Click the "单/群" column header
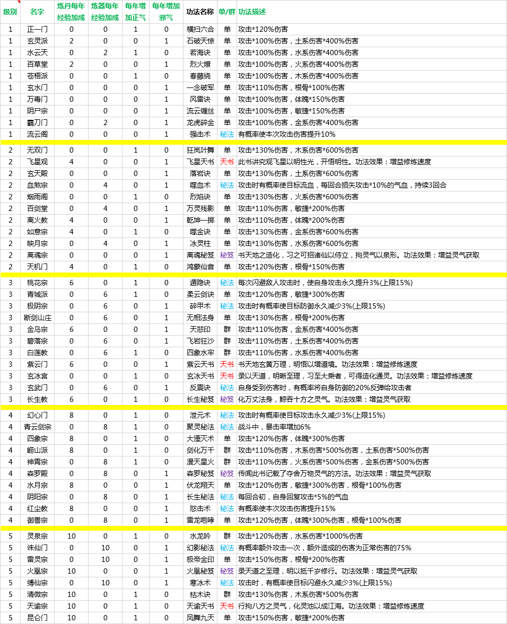 click(x=227, y=12)
